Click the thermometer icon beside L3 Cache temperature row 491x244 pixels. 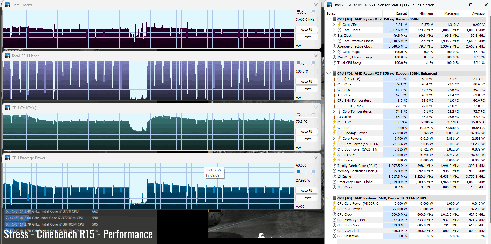(334, 117)
